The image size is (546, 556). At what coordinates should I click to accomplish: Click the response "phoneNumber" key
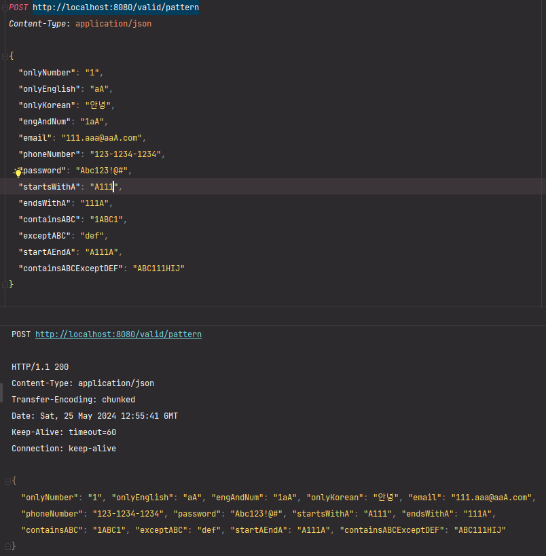(x=52, y=514)
